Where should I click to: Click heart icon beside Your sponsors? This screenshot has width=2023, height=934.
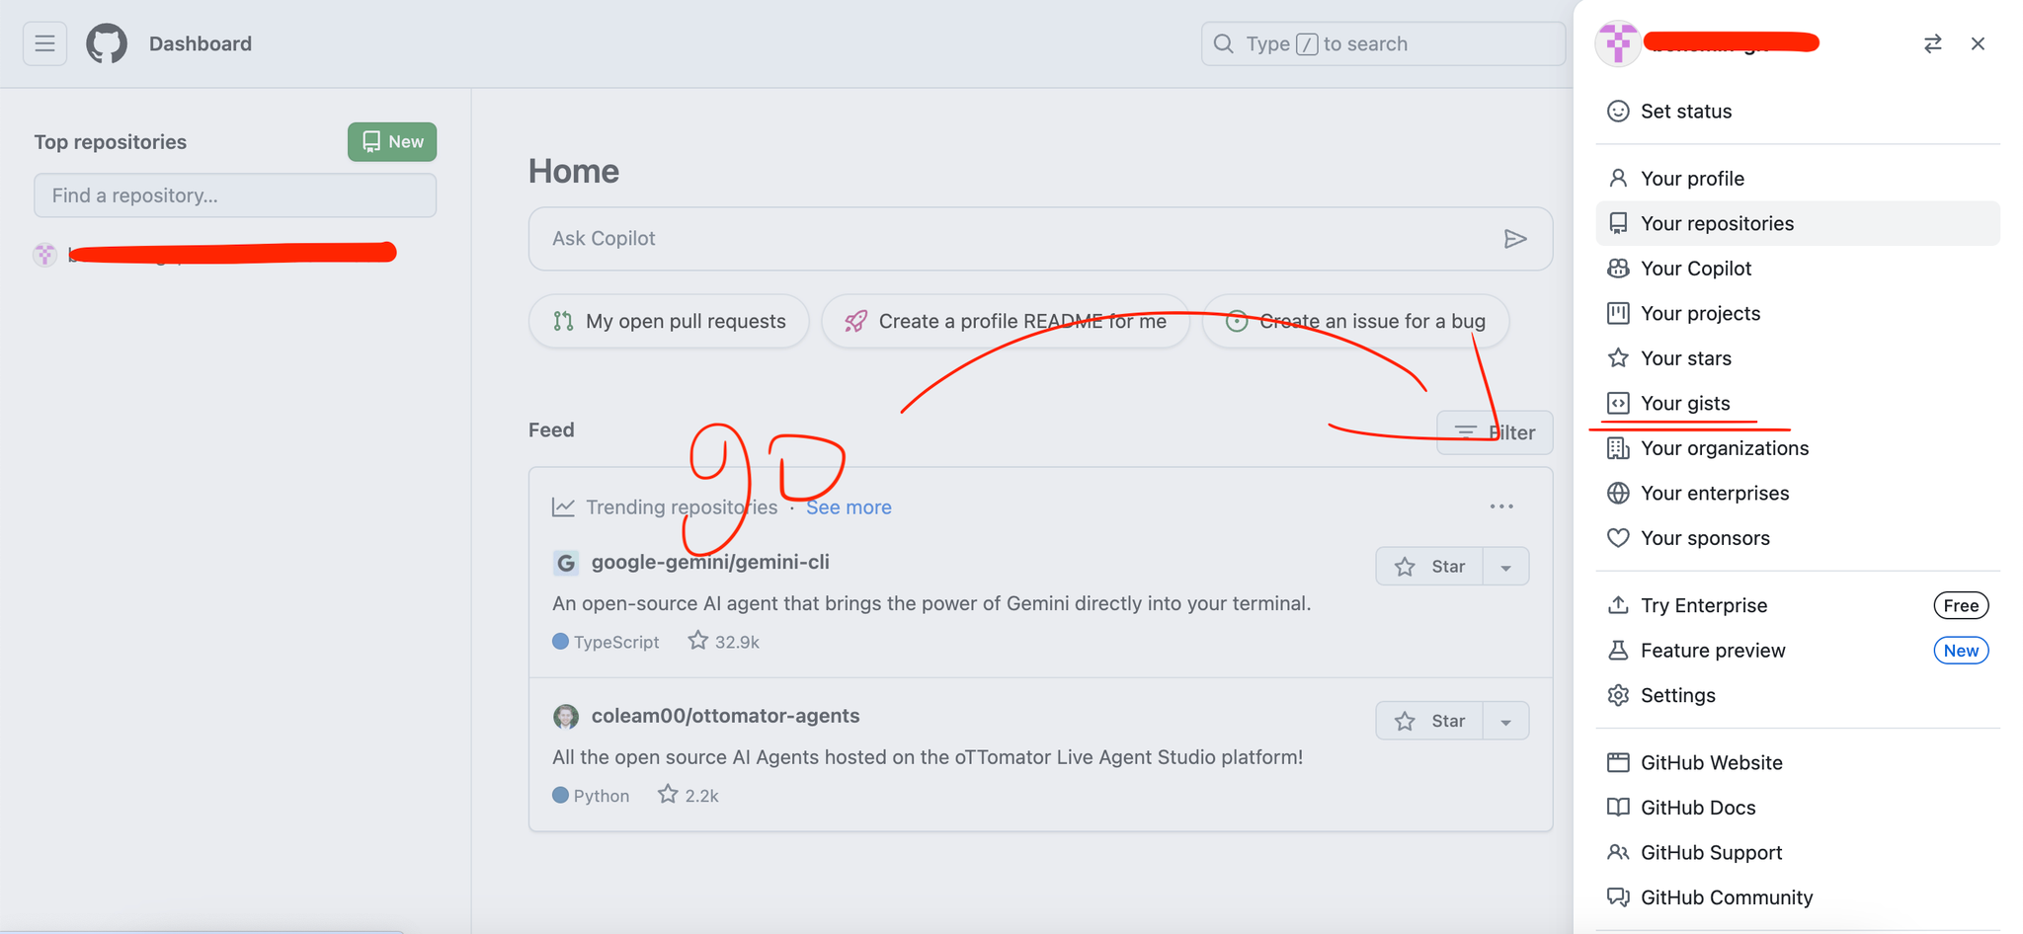[x=1618, y=538]
